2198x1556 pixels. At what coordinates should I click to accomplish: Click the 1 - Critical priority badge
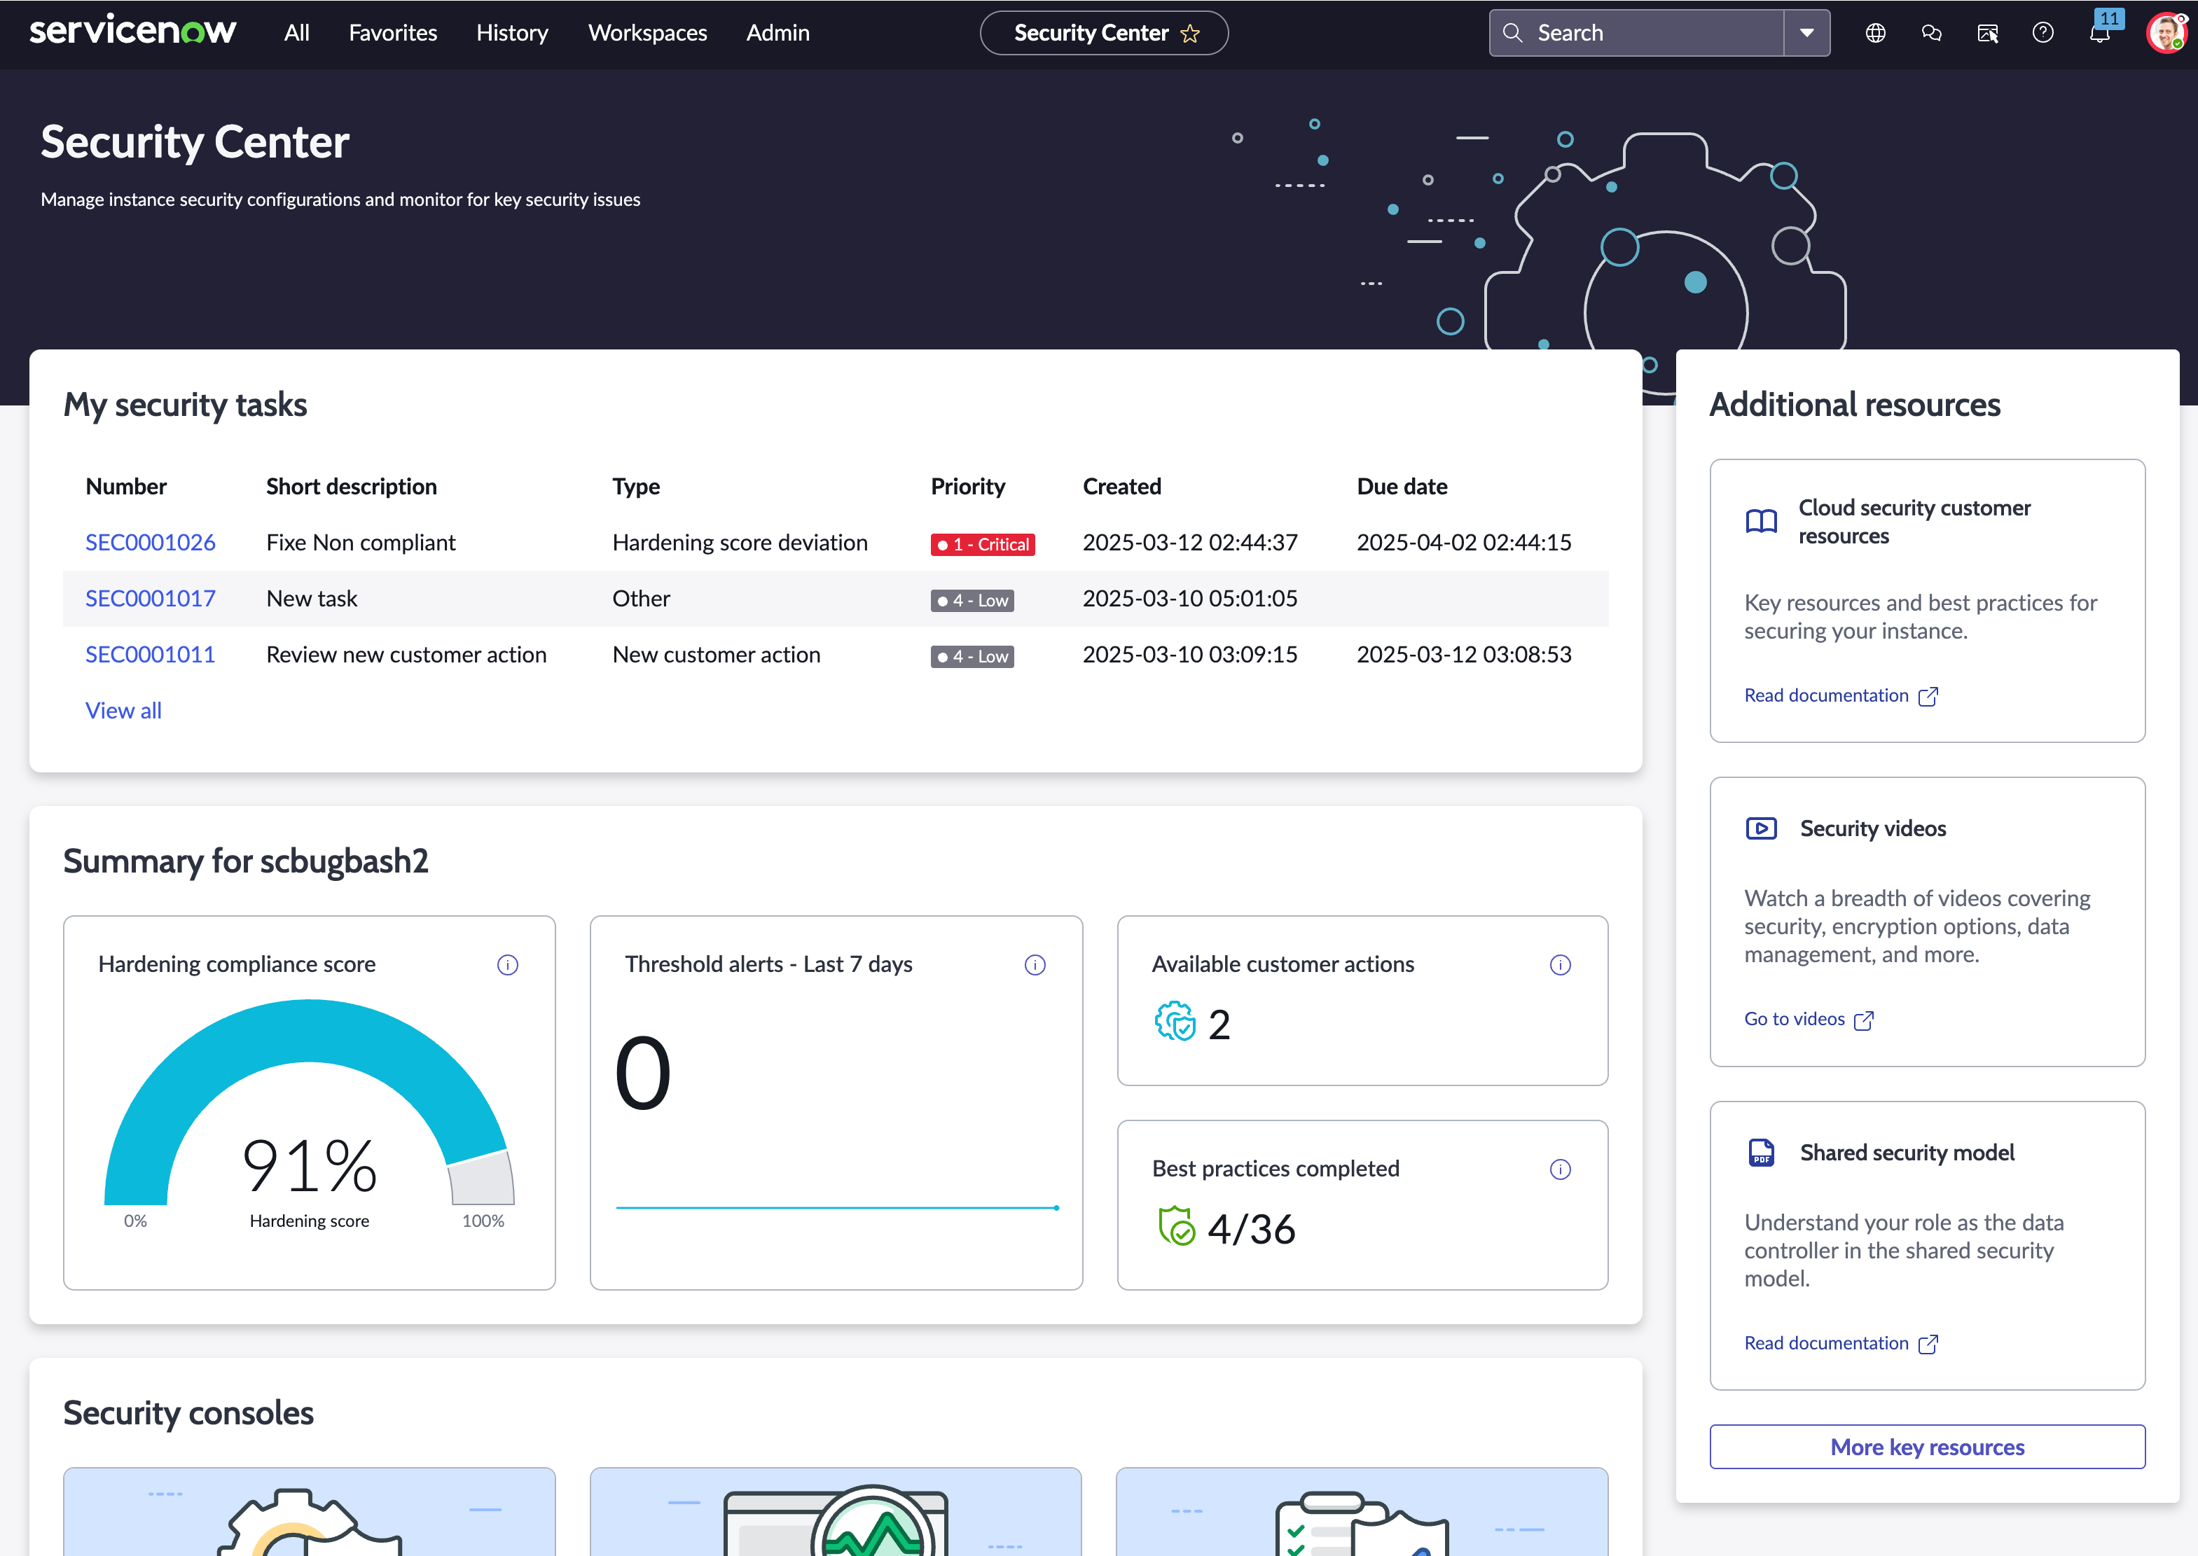[983, 544]
